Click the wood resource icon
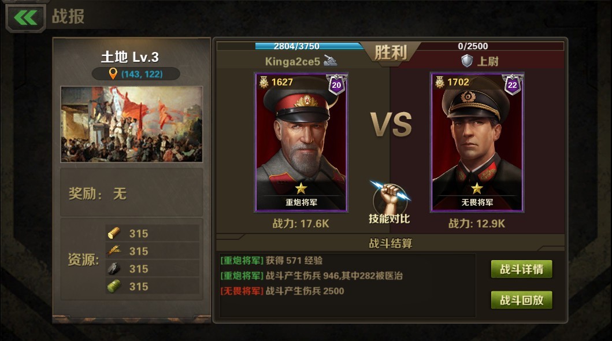612x341 pixels. click(x=114, y=233)
